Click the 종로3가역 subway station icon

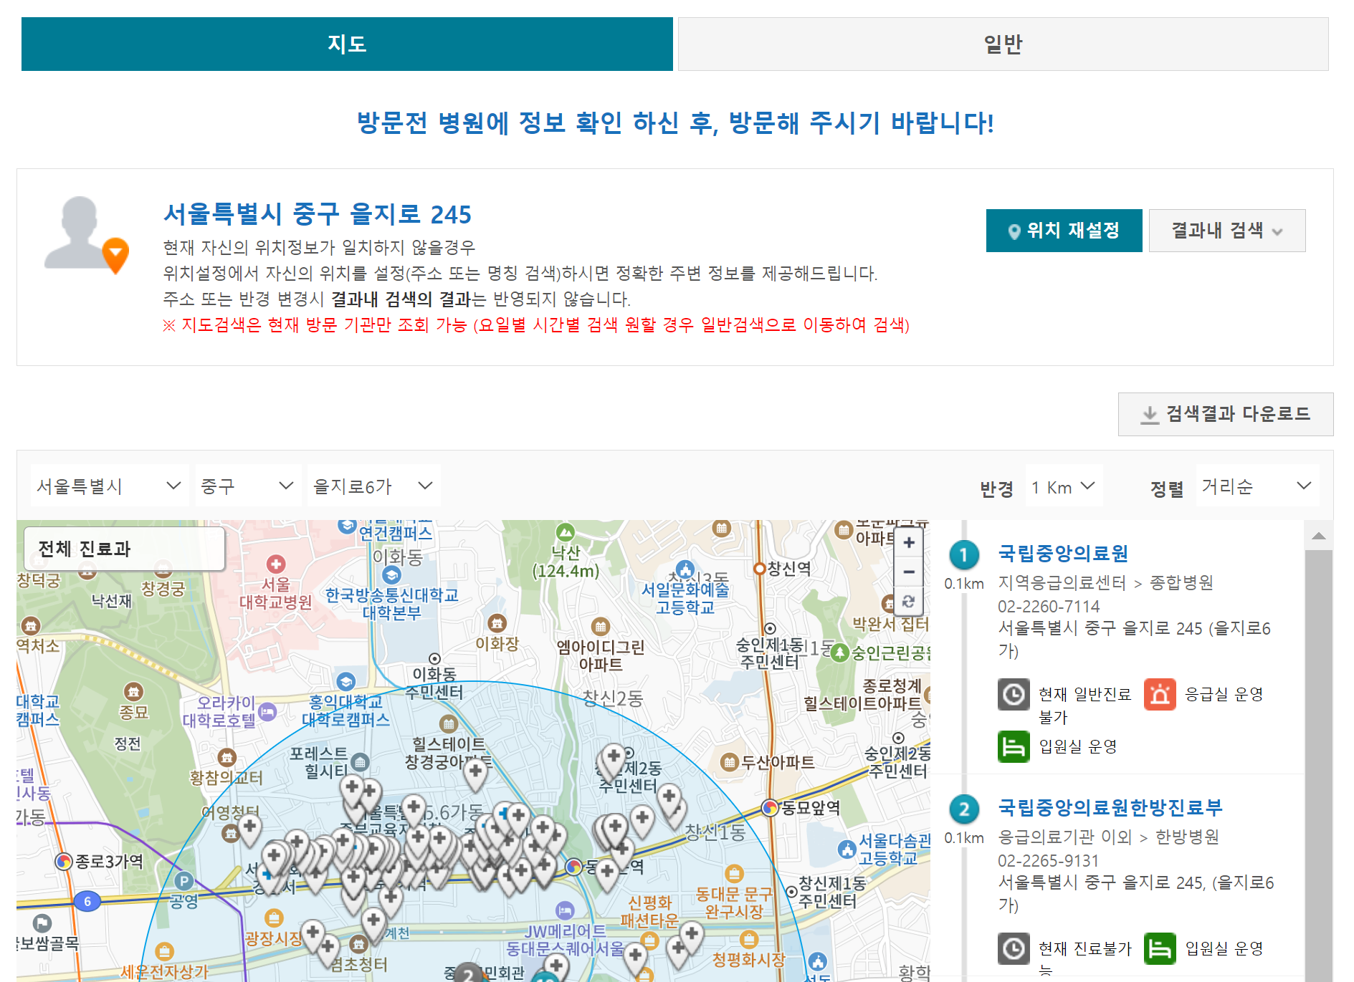[64, 861]
